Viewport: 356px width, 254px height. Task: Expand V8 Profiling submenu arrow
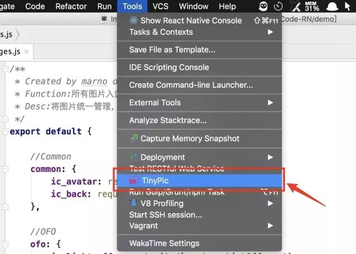[270, 204]
